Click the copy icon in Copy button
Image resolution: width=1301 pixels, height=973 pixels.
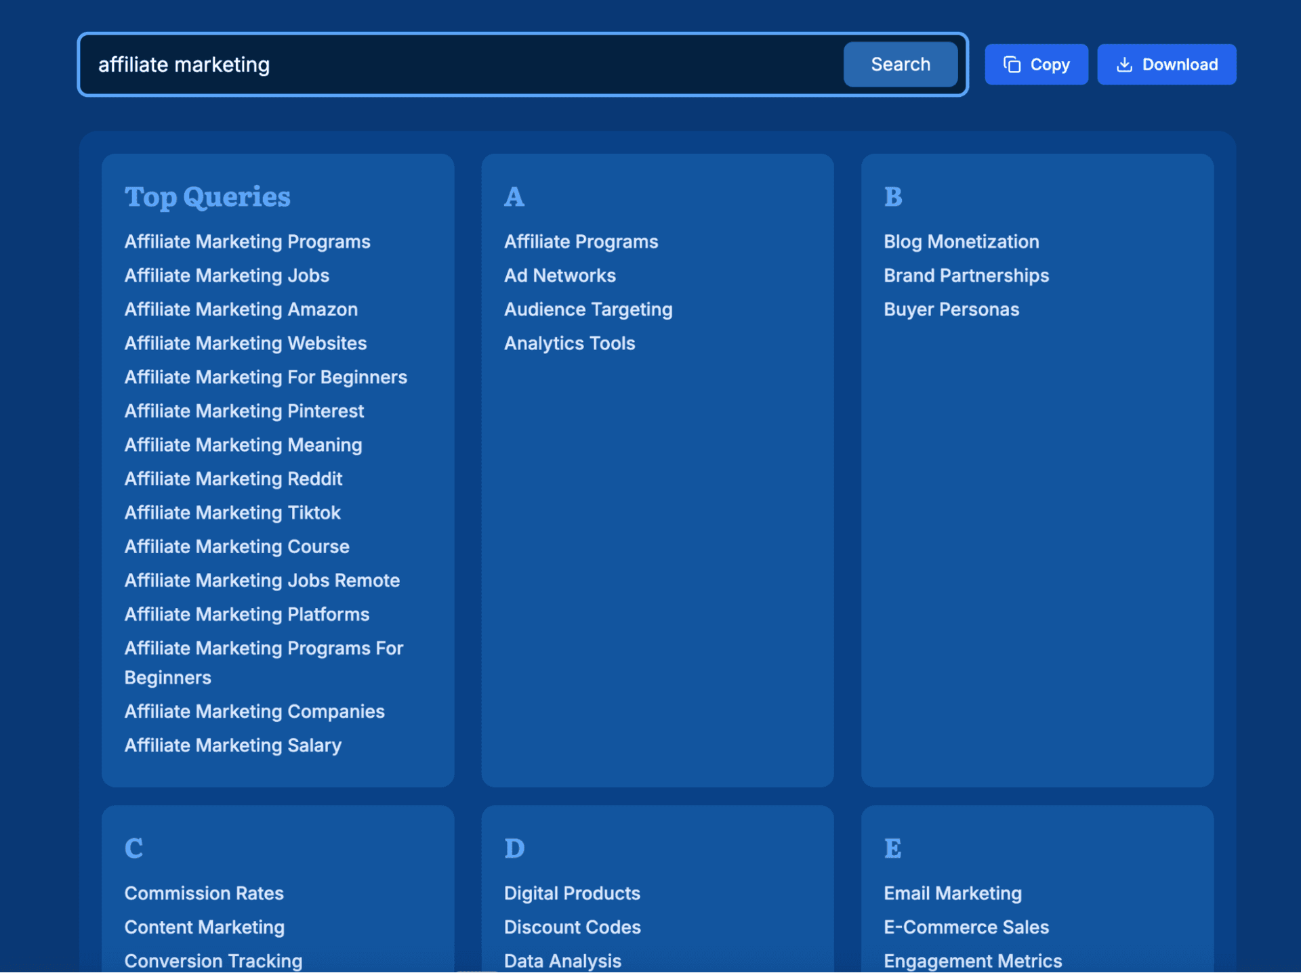[1012, 64]
